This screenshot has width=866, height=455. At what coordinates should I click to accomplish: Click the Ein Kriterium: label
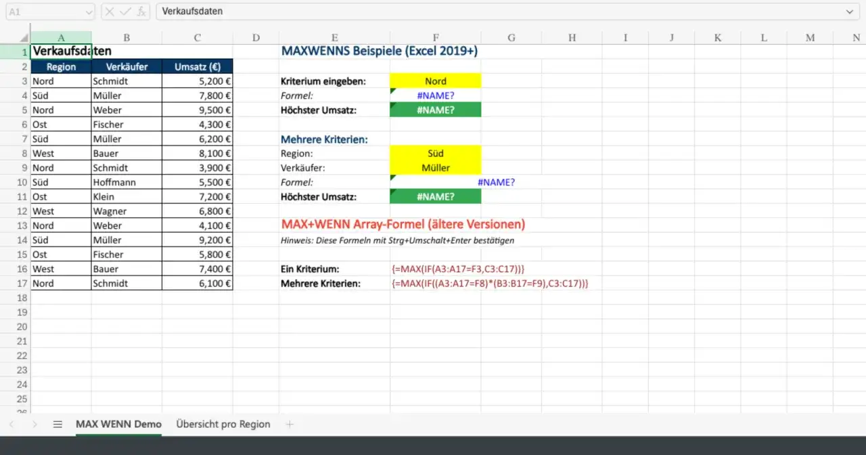(310, 269)
